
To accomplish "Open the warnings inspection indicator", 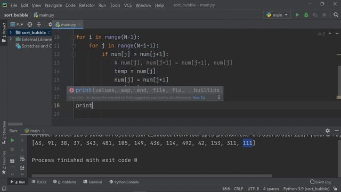I will point(321,34).
